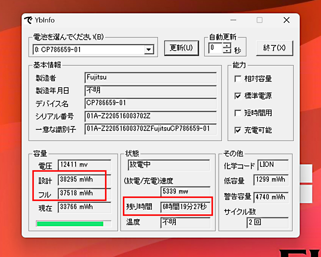This screenshot has width=321, height=257.
Task: Minimize the YbInfo window
Action: (234, 20)
